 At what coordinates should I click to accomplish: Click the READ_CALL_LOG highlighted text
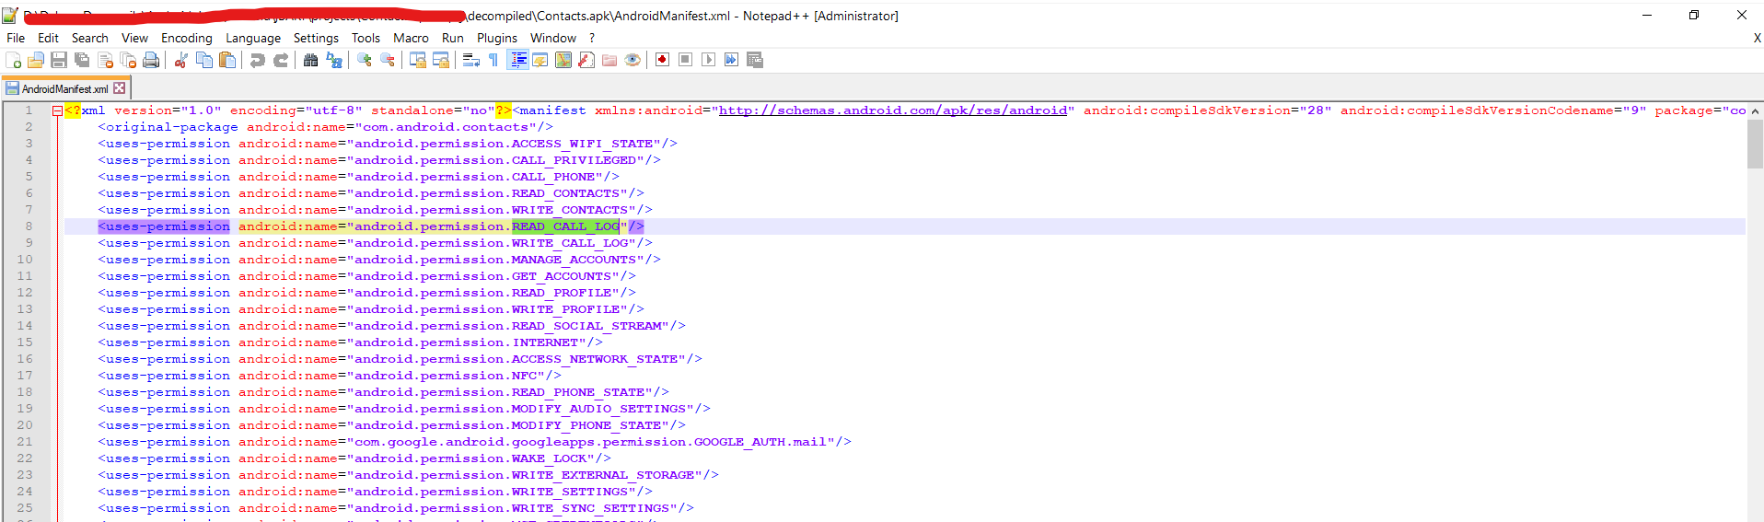pos(565,226)
